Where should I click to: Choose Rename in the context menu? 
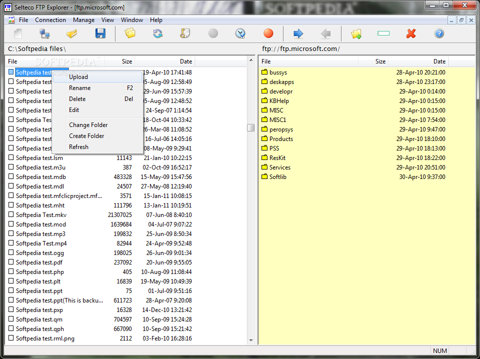97,88
